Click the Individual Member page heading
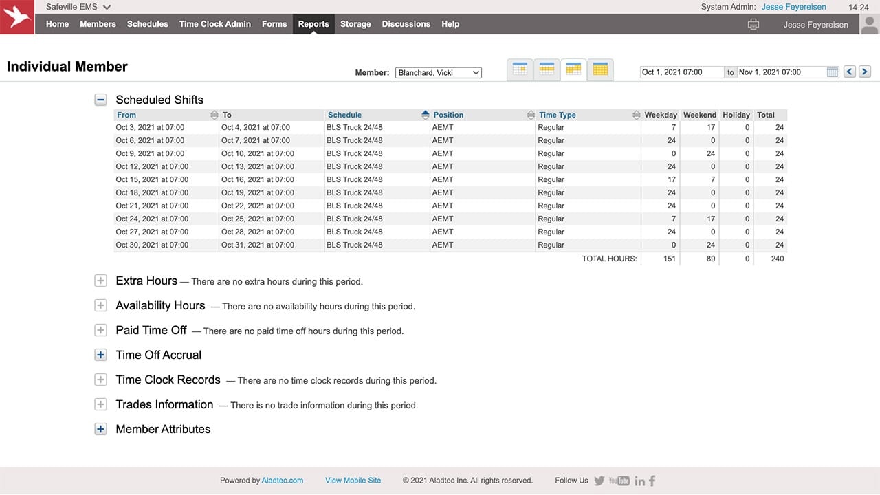This screenshot has width=880, height=495. [x=67, y=67]
